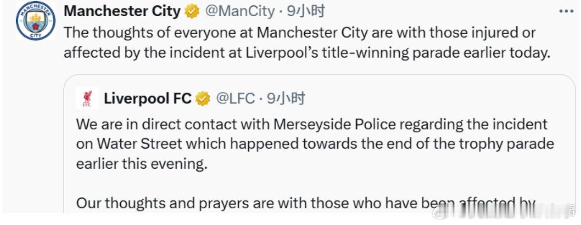Image resolution: width=581 pixels, height=225 pixels.
Task: Open the @LFC handle link
Action: (236, 98)
